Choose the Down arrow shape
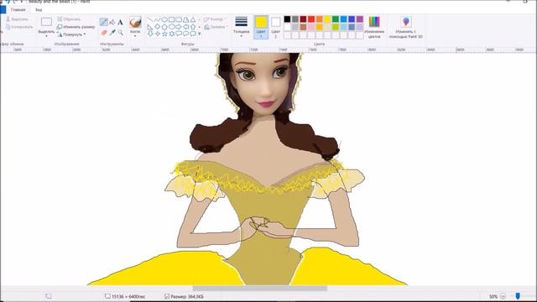537x302 pixels. point(150,34)
